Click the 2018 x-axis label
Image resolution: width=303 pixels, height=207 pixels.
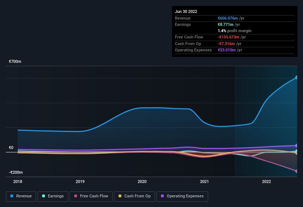[x=18, y=181]
